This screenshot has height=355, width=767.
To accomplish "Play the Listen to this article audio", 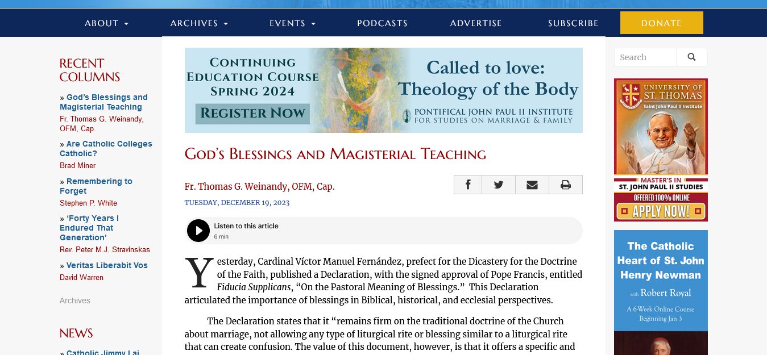I will point(198,231).
